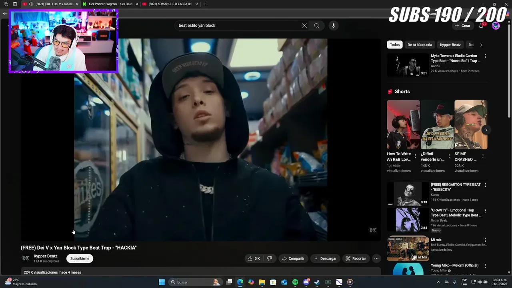This screenshot has height=288, width=512.
Task: Open the YouTube notifications bell
Action: [481, 26]
